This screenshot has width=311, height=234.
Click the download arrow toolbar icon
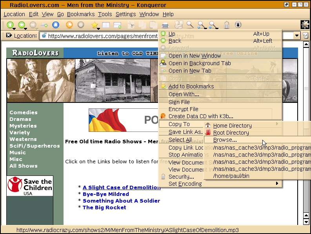tap(238, 25)
